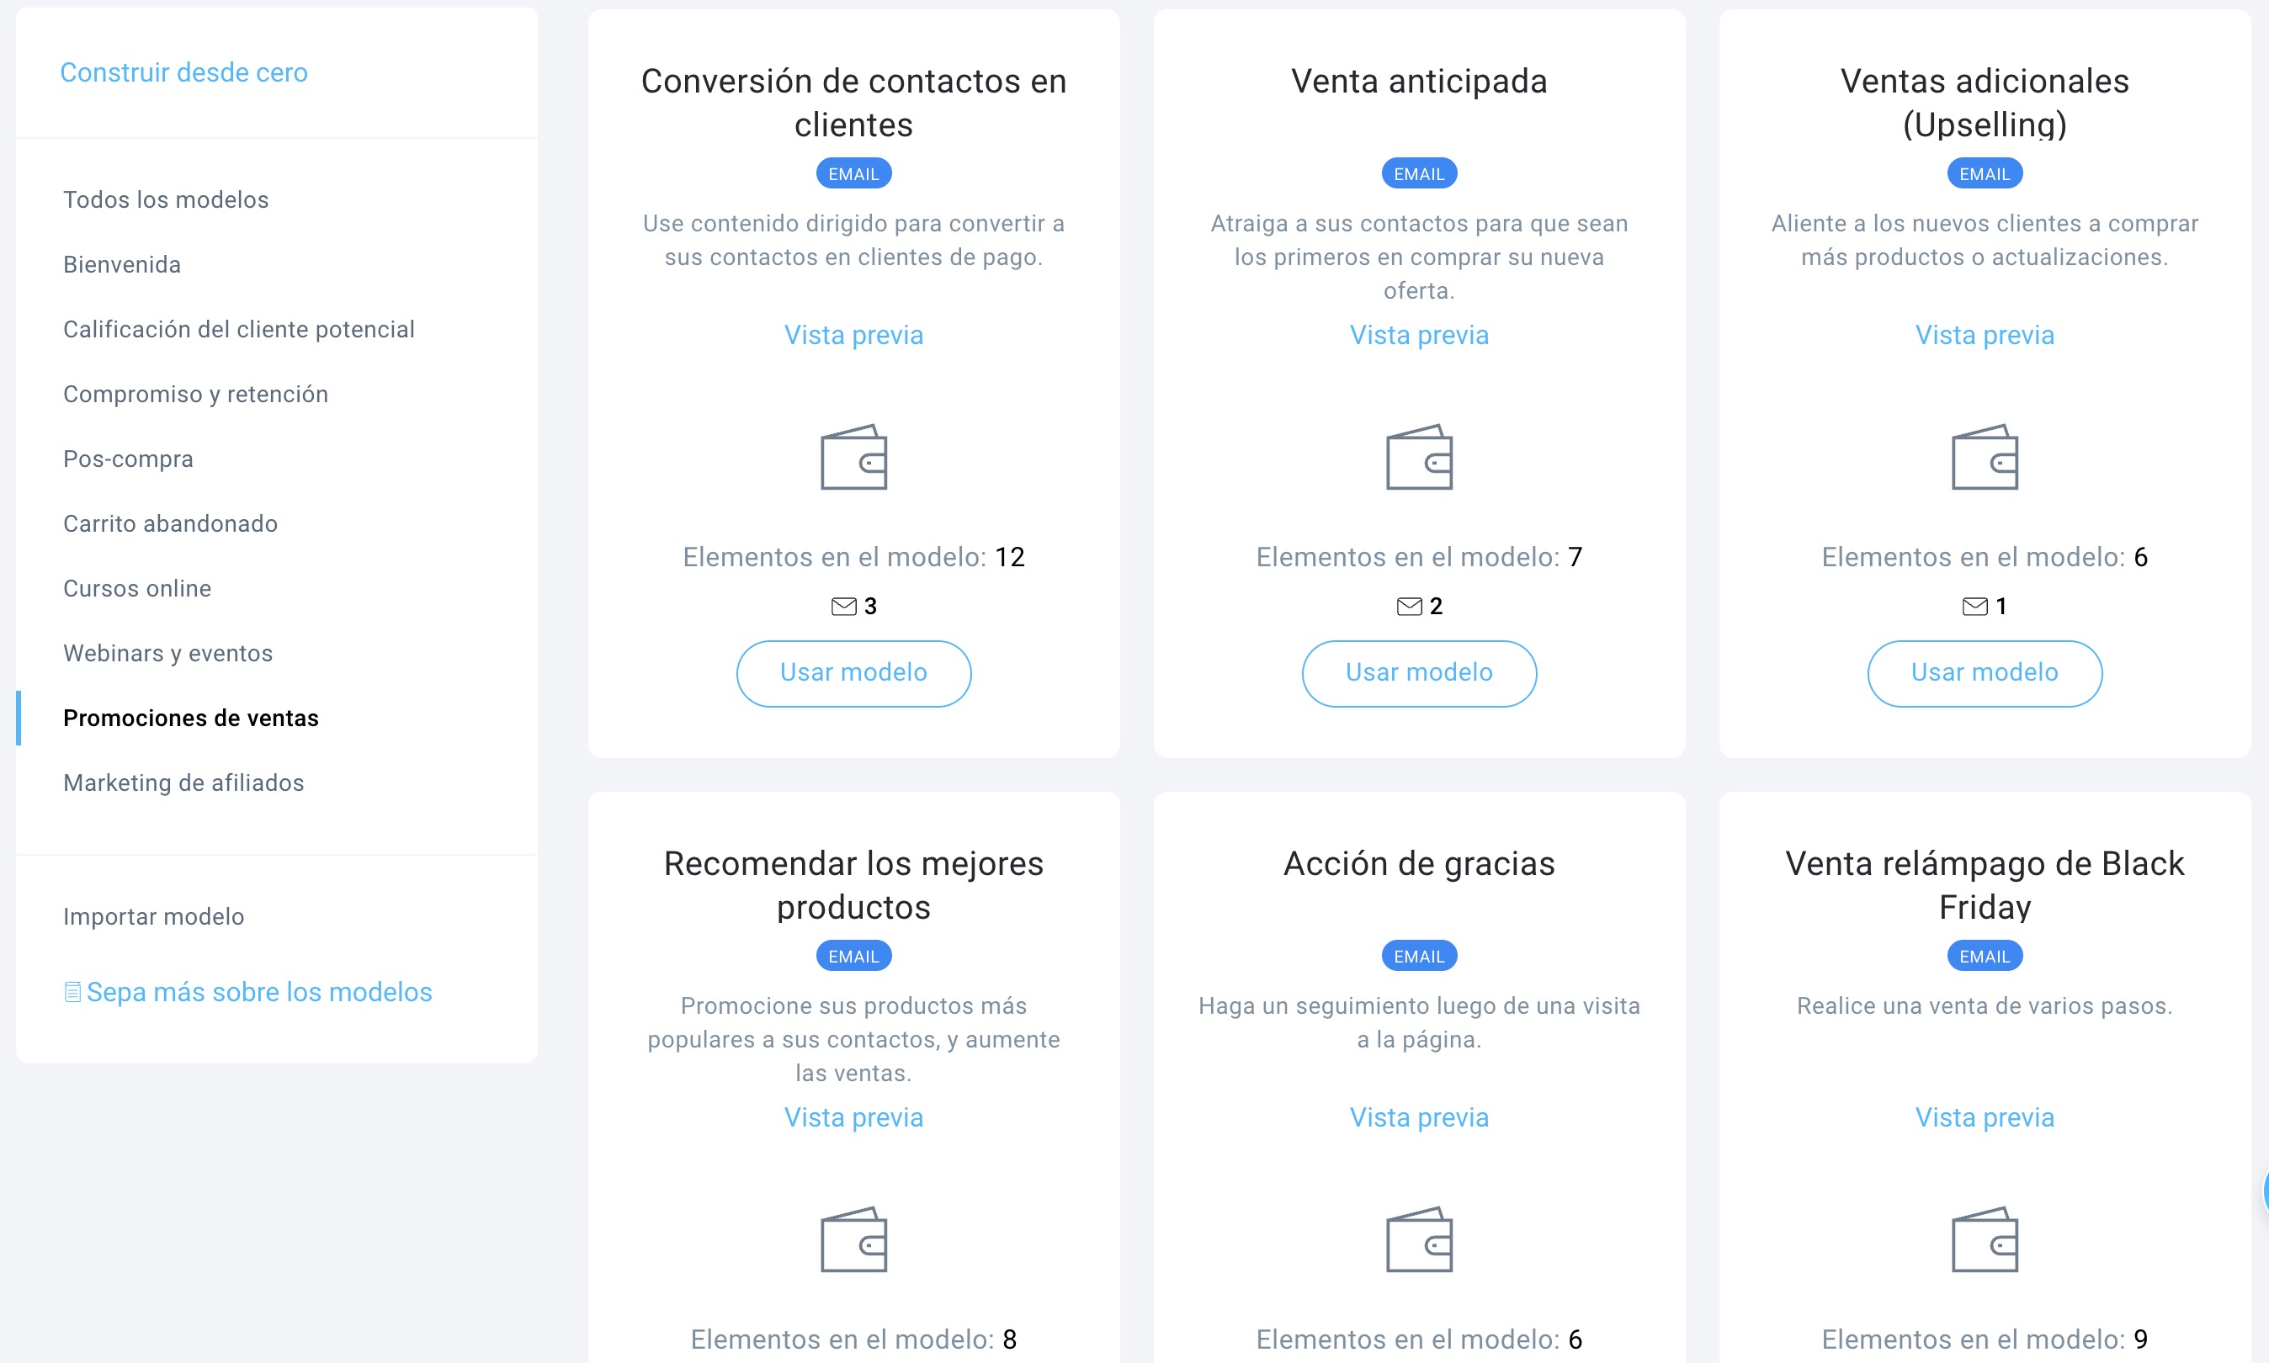Screen dimensions: 2269x1363
Task: Click the wallet icon on Venta anticipada card
Action: [1419, 459]
